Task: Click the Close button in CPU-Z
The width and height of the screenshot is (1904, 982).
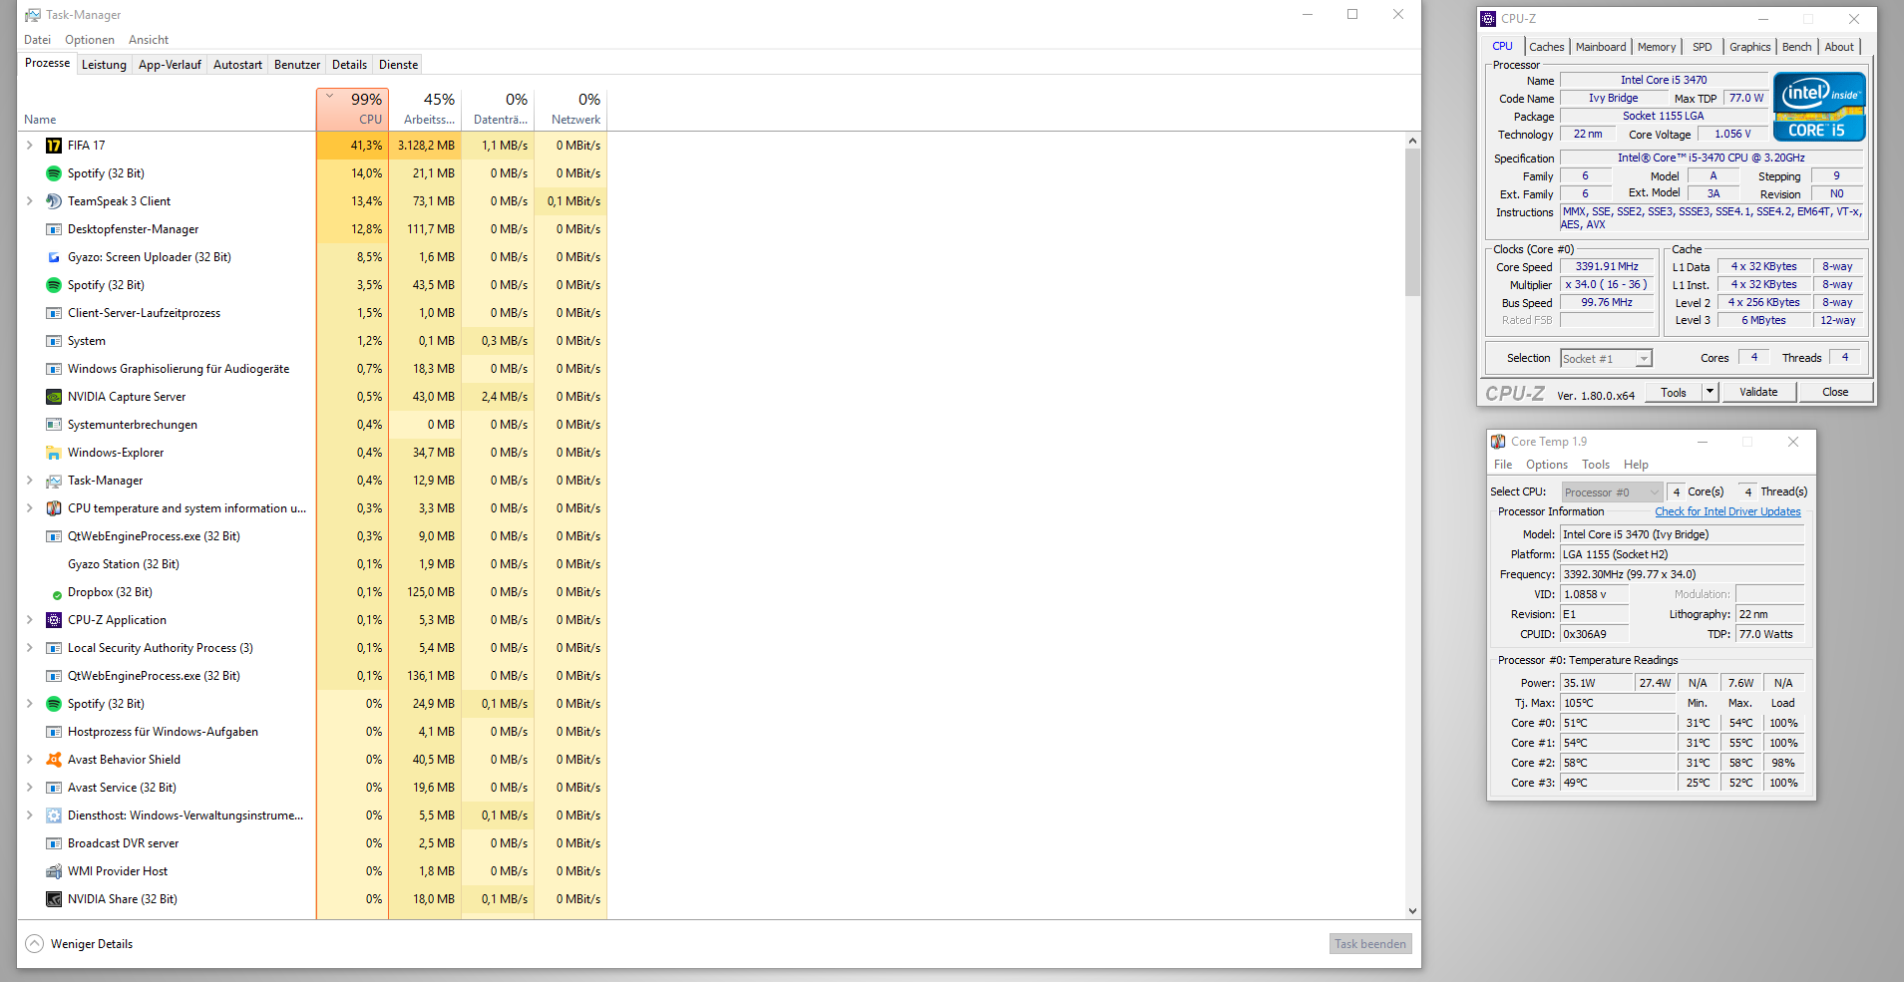Action: pyautogui.click(x=1835, y=392)
